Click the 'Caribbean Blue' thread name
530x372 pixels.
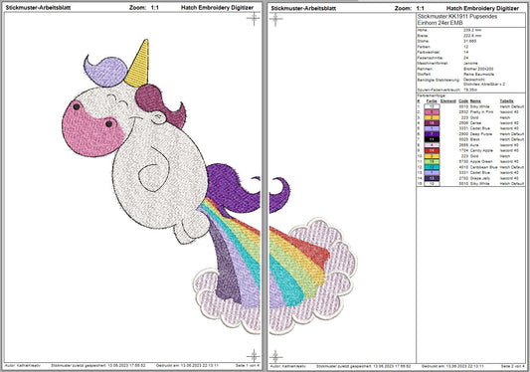pyautogui.click(x=483, y=167)
